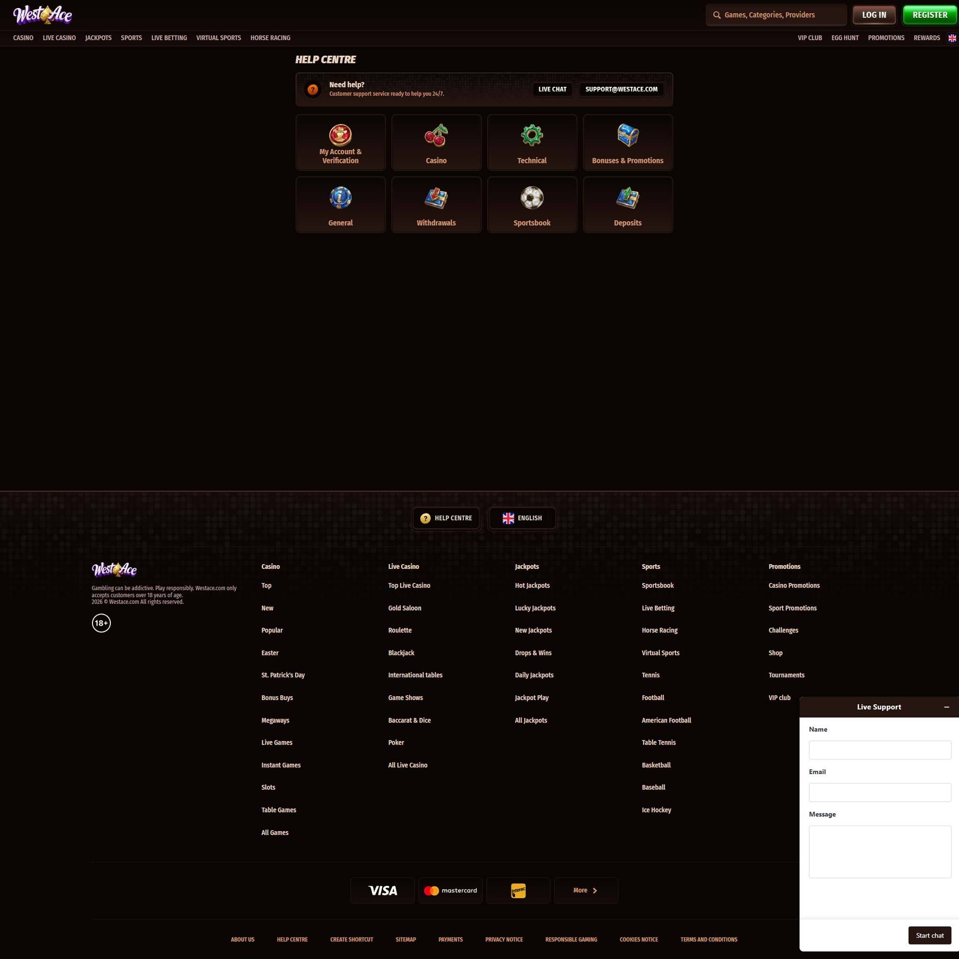Image resolution: width=959 pixels, height=959 pixels.
Task: Expand More payment methods
Action: [586, 890]
